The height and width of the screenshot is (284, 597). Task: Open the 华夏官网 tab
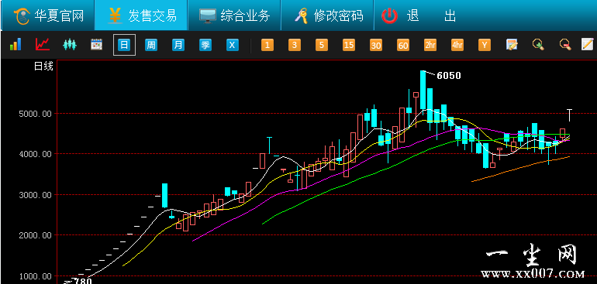pos(48,15)
